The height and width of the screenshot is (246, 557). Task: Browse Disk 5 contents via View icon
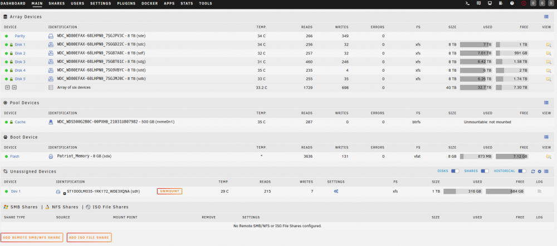pos(549,79)
